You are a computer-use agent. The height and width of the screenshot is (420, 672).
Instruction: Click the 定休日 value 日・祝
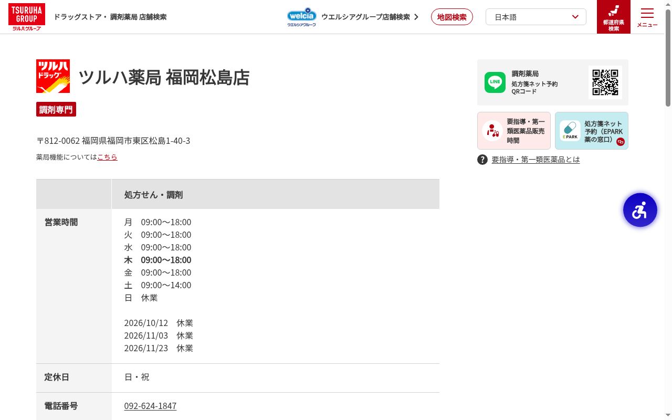pyautogui.click(x=136, y=377)
